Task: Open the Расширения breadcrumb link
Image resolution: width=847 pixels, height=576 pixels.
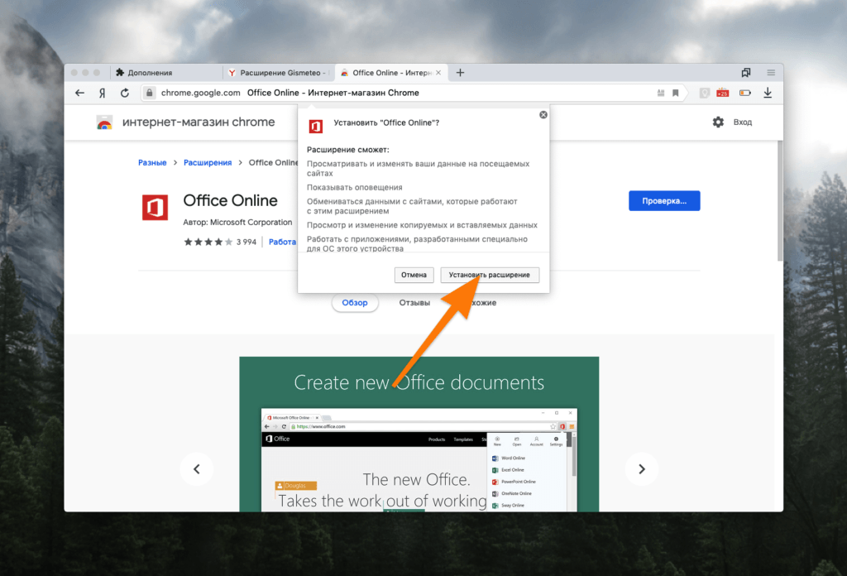Action: [208, 163]
